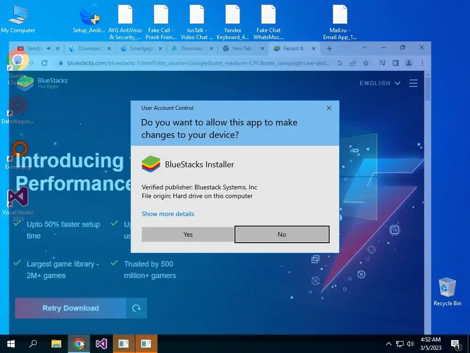The height and width of the screenshot is (353, 470).
Task: Open Visual Studio from taskbar
Action: tap(101, 344)
